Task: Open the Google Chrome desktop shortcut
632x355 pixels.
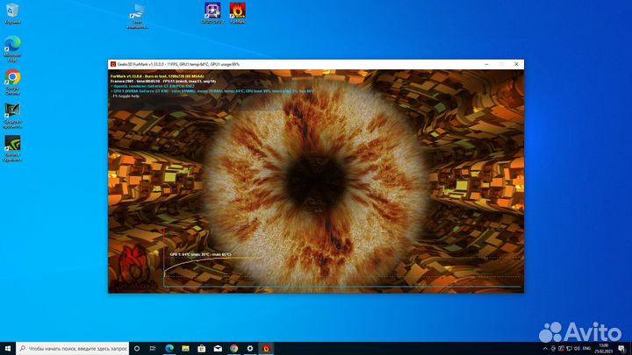Action: pos(12,80)
